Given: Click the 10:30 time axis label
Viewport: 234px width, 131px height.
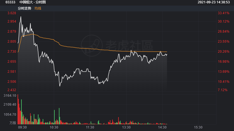Looking at the screenshot, I should click(x=54, y=127).
